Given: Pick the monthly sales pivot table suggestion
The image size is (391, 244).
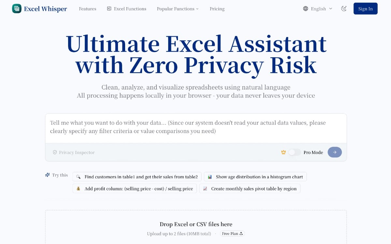Looking at the screenshot, I should 250,189.
